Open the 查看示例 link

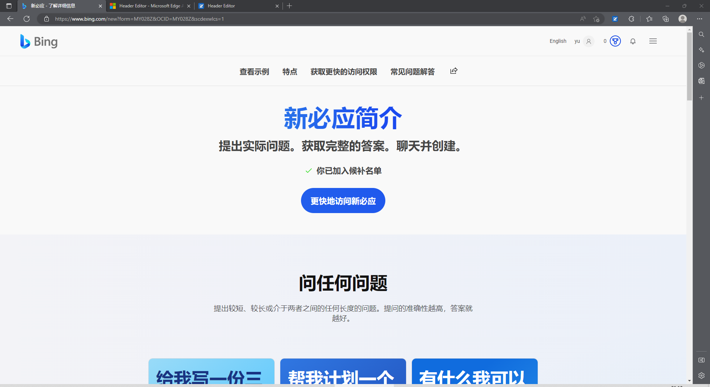coord(254,72)
